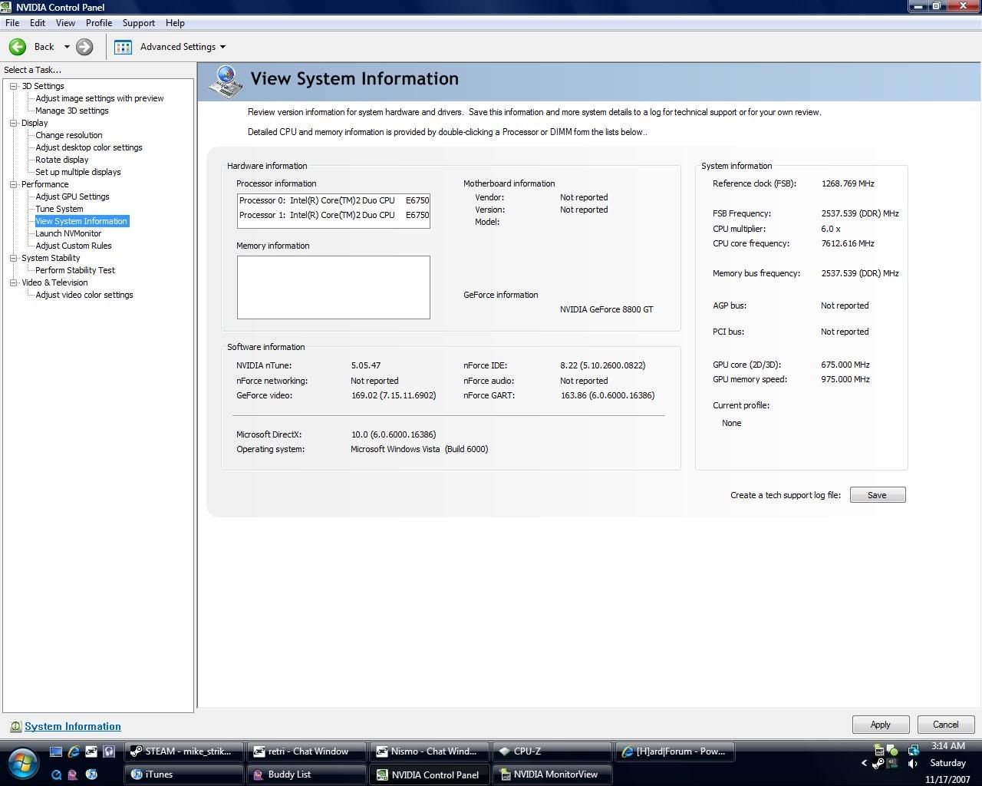Open the Windows Start orb
This screenshot has width=982, height=786.
point(22,762)
